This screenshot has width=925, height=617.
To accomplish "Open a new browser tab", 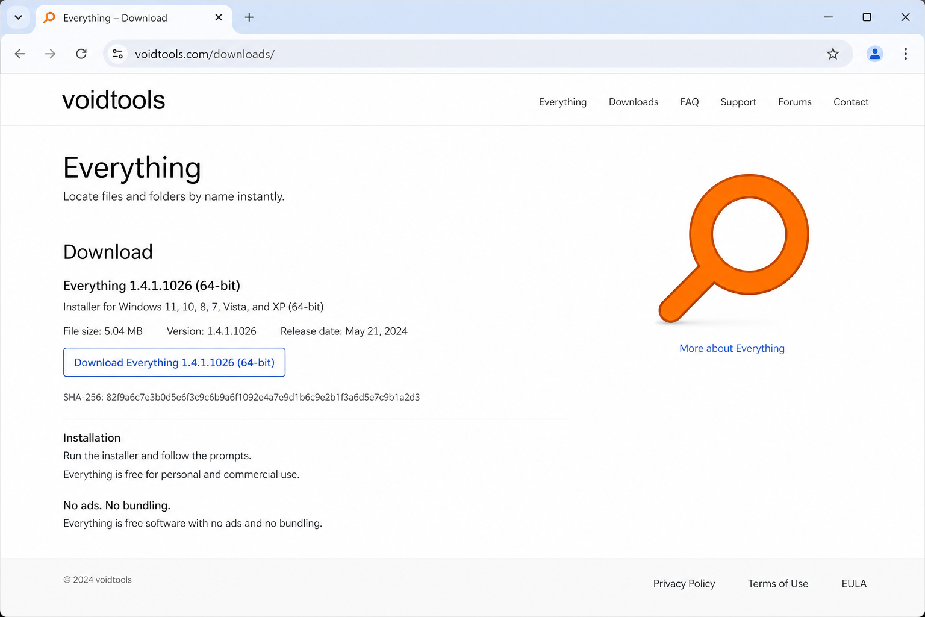I will tap(249, 17).
